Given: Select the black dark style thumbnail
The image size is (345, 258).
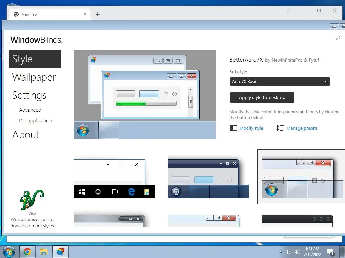Looking at the screenshot, I should [297, 220].
